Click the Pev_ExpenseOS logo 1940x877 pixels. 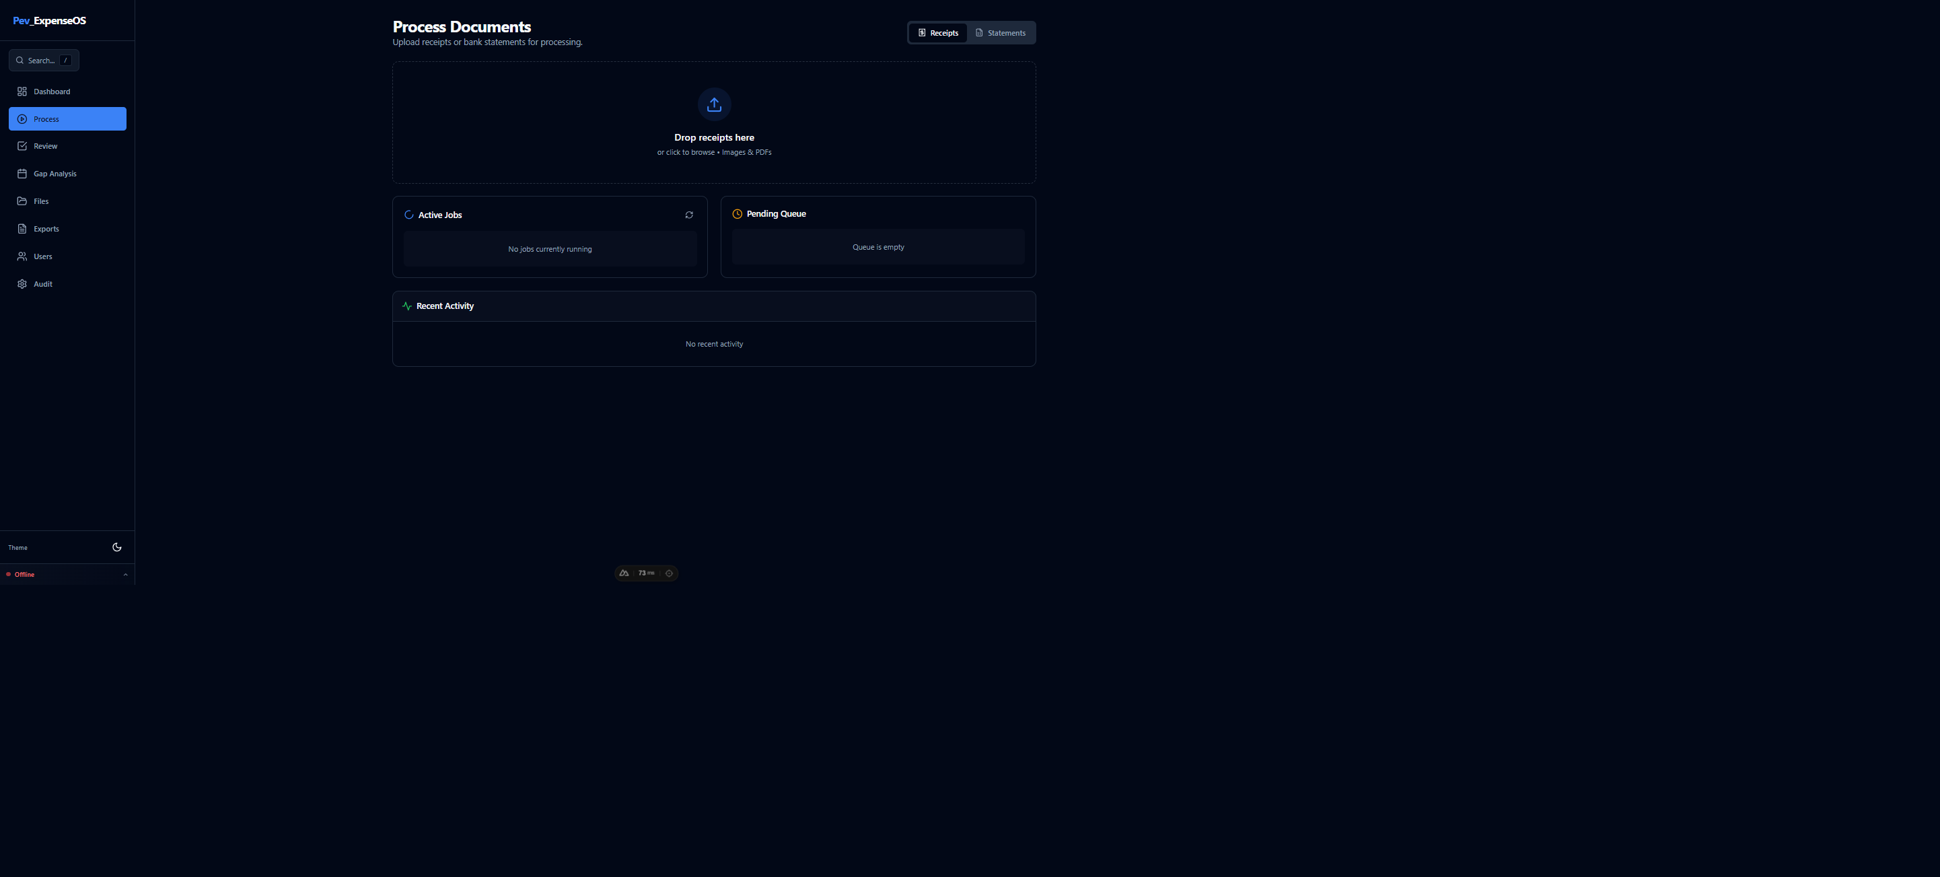point(50,20)
